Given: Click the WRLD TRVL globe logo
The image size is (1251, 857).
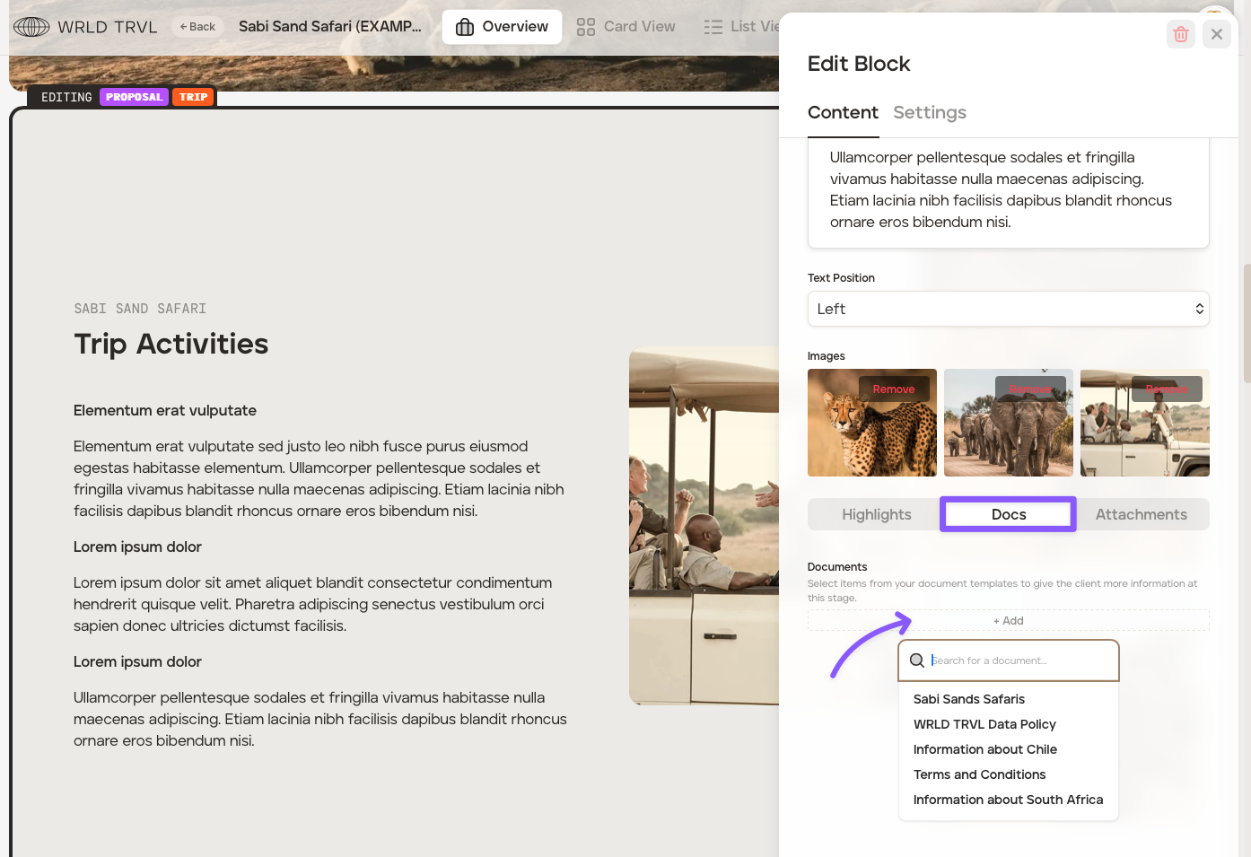Looking at the screenshot, I should click(x=31, y=27).
